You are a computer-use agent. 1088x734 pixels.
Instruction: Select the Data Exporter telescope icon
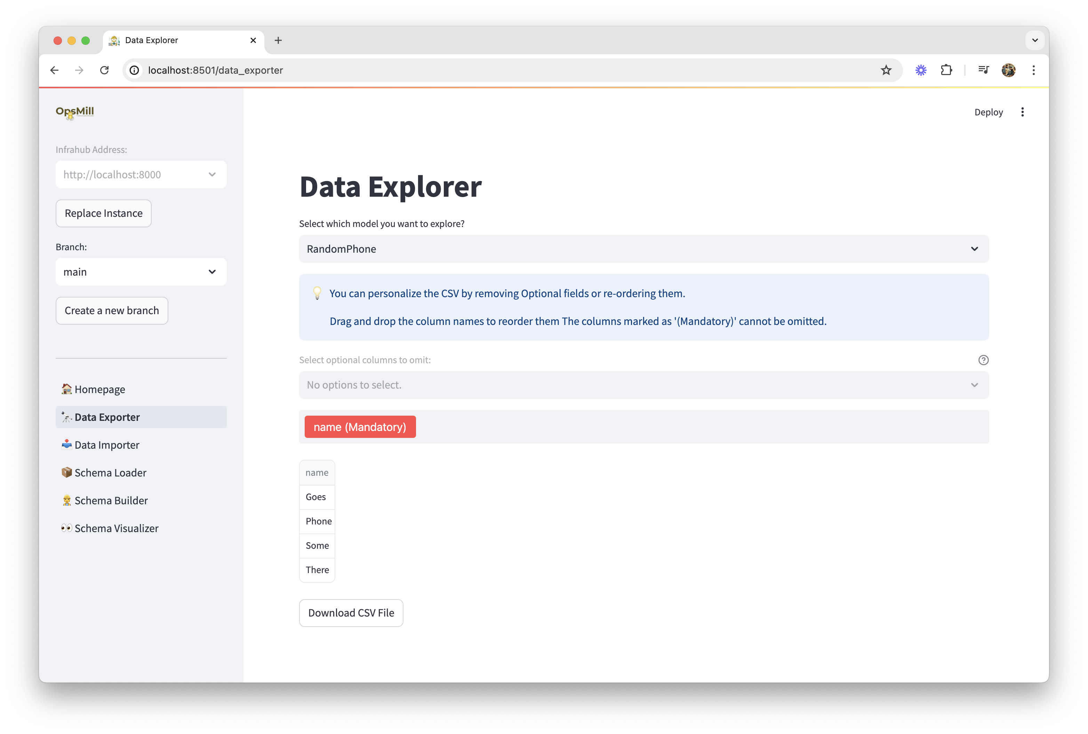tap(66, 417)
